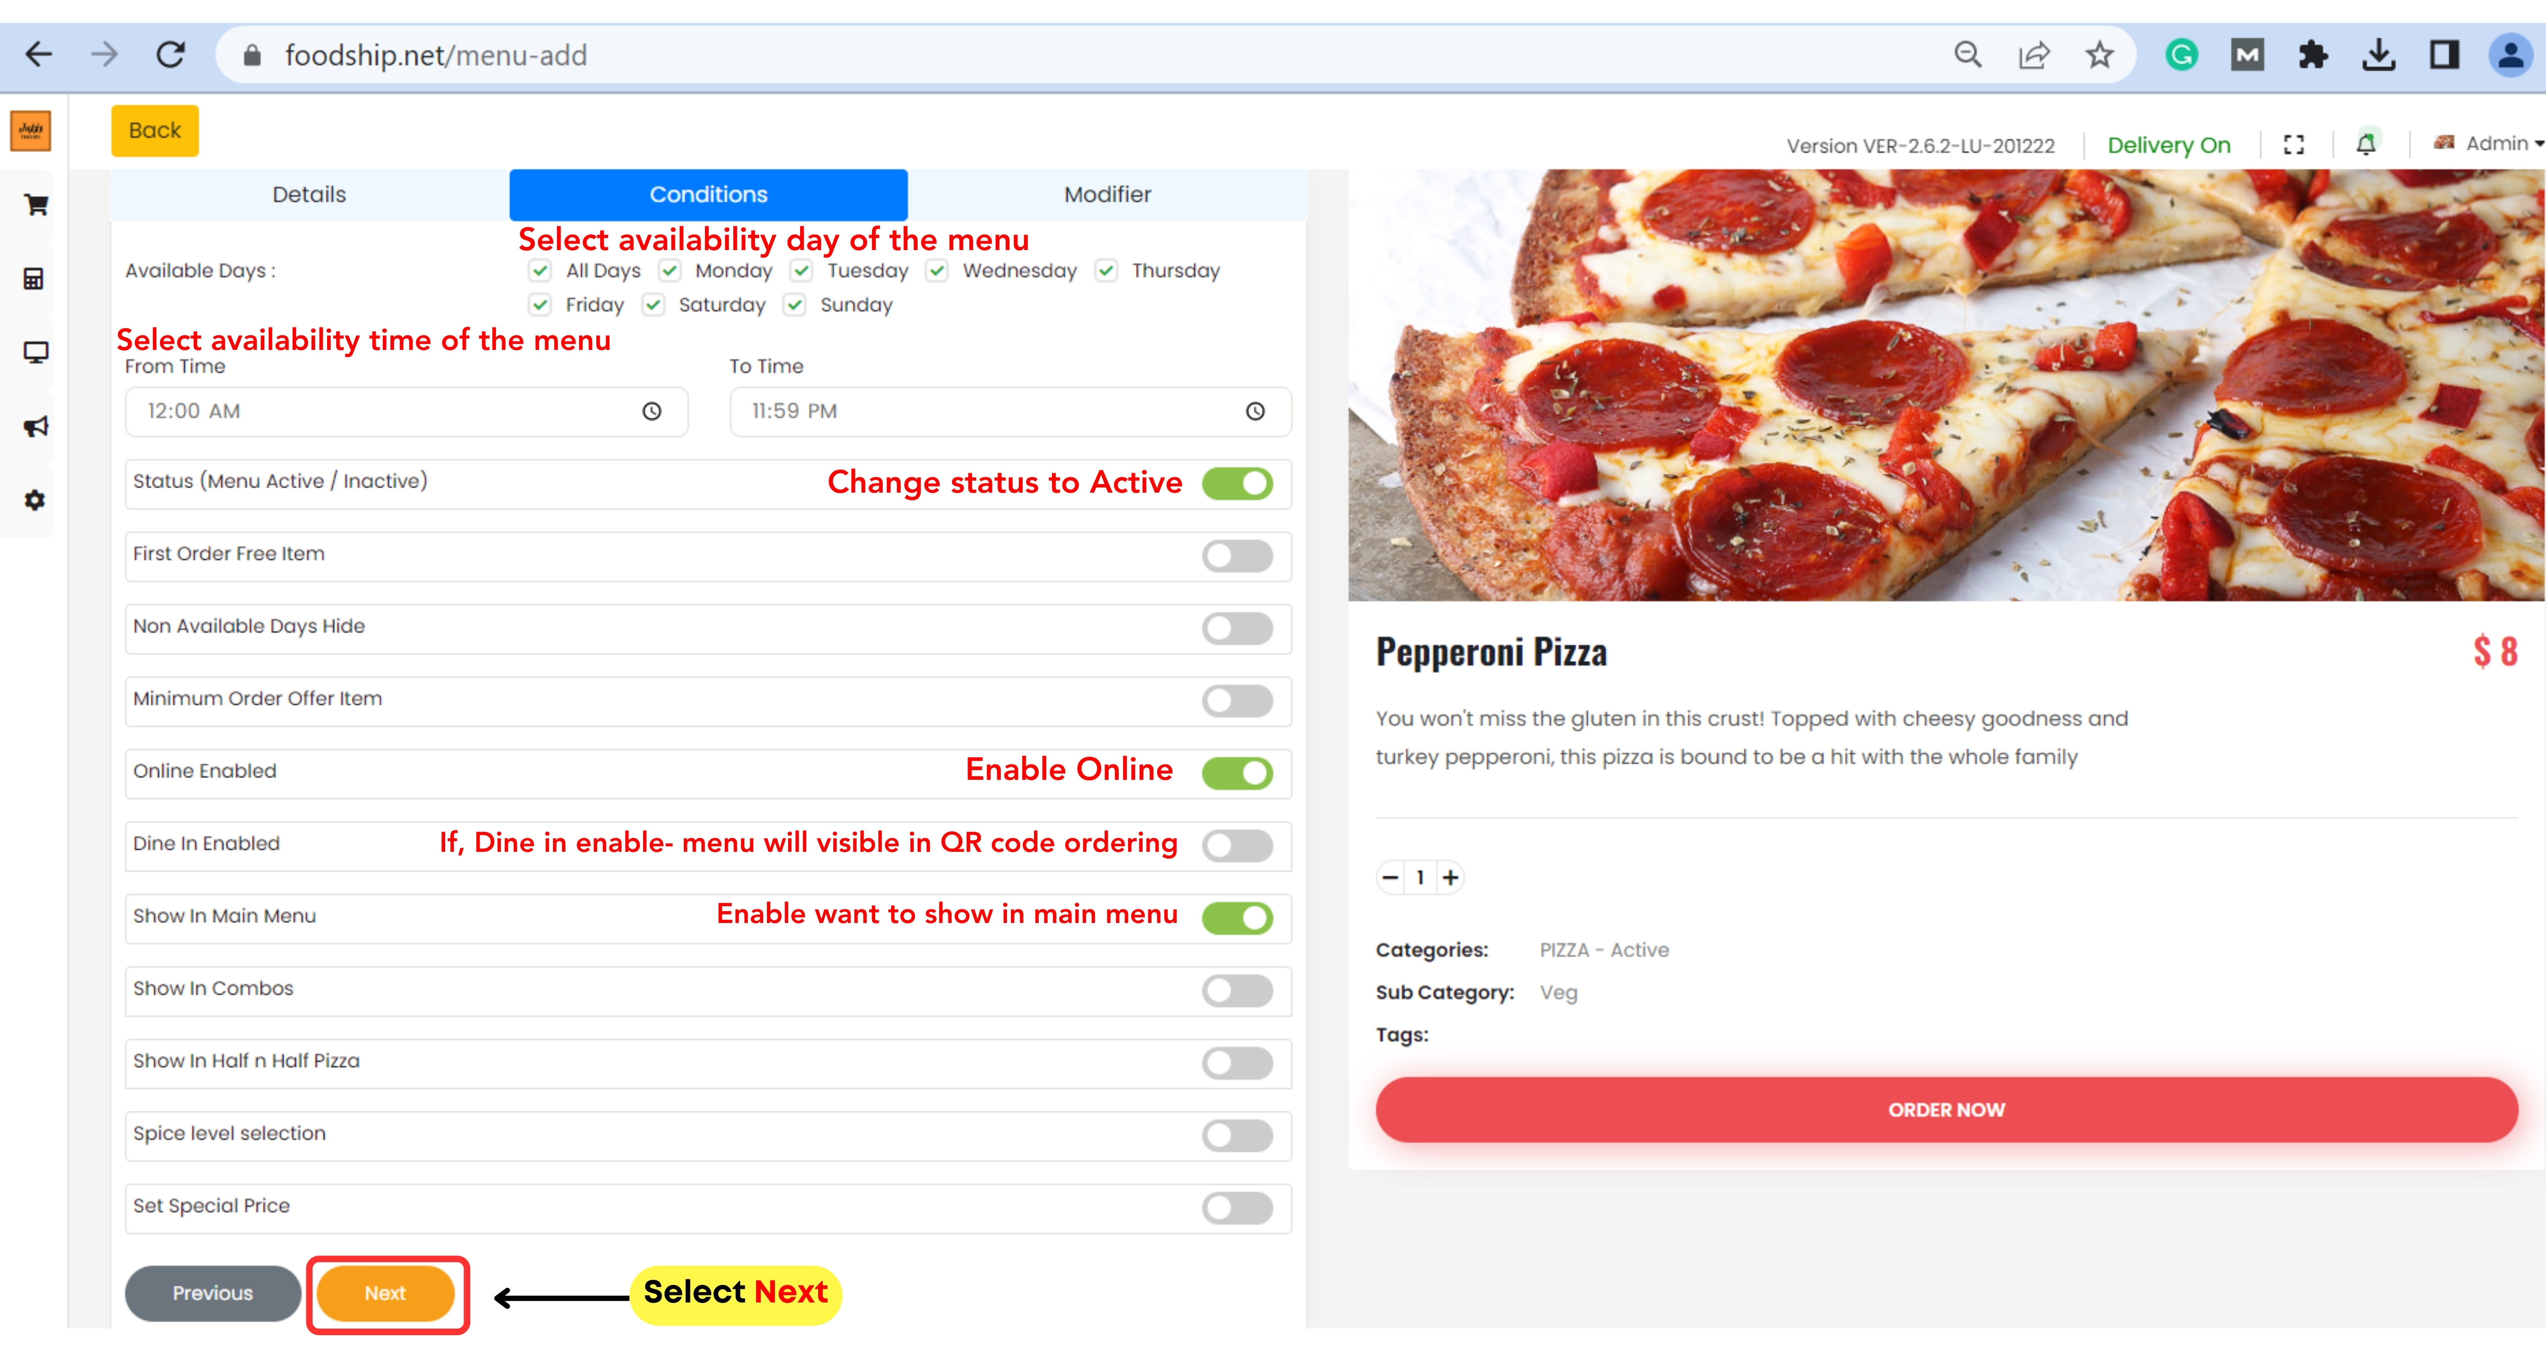Open browser zoom magnifier icon
Image resolution: width=2546 pixels, height=1352 pixels.
pyautogui.click(x=1968, y=54)
